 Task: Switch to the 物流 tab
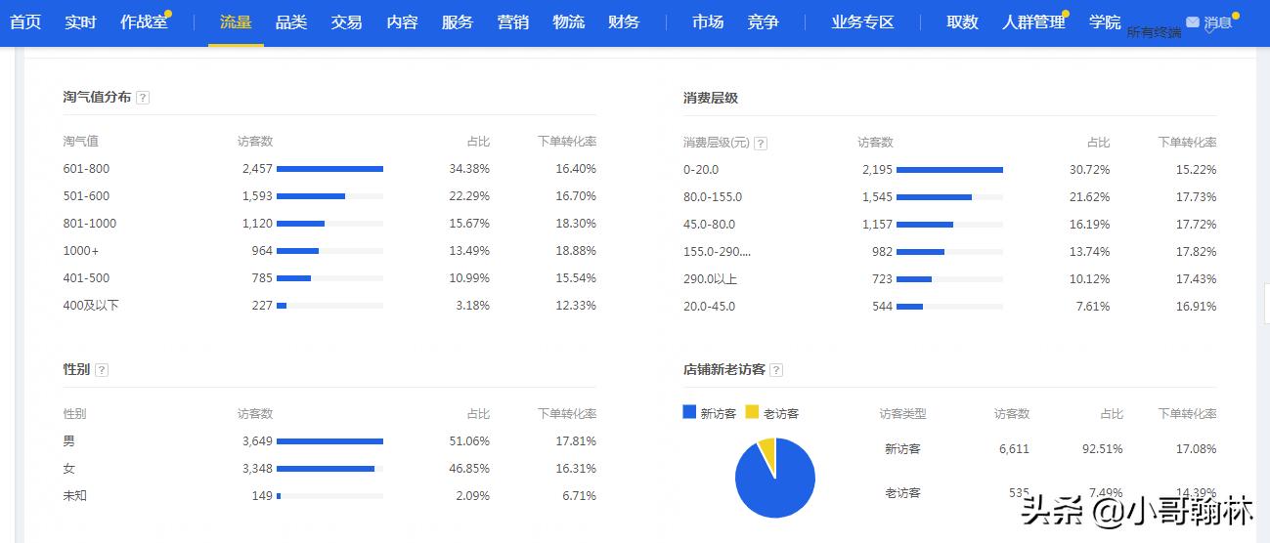pyautogui.click(x=568, y=21)
